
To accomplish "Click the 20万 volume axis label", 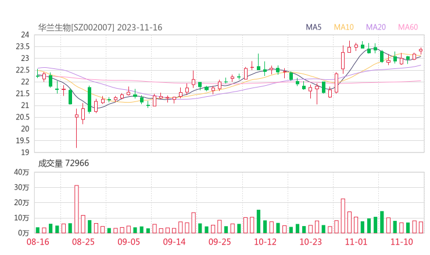I will coord(21,203).
